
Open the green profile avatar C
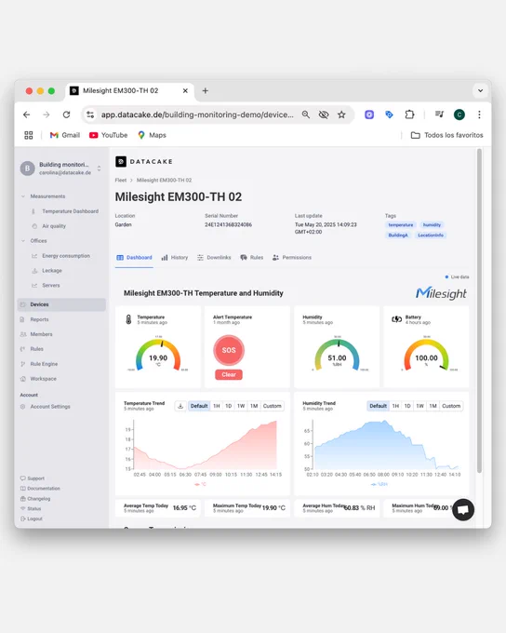459,114
